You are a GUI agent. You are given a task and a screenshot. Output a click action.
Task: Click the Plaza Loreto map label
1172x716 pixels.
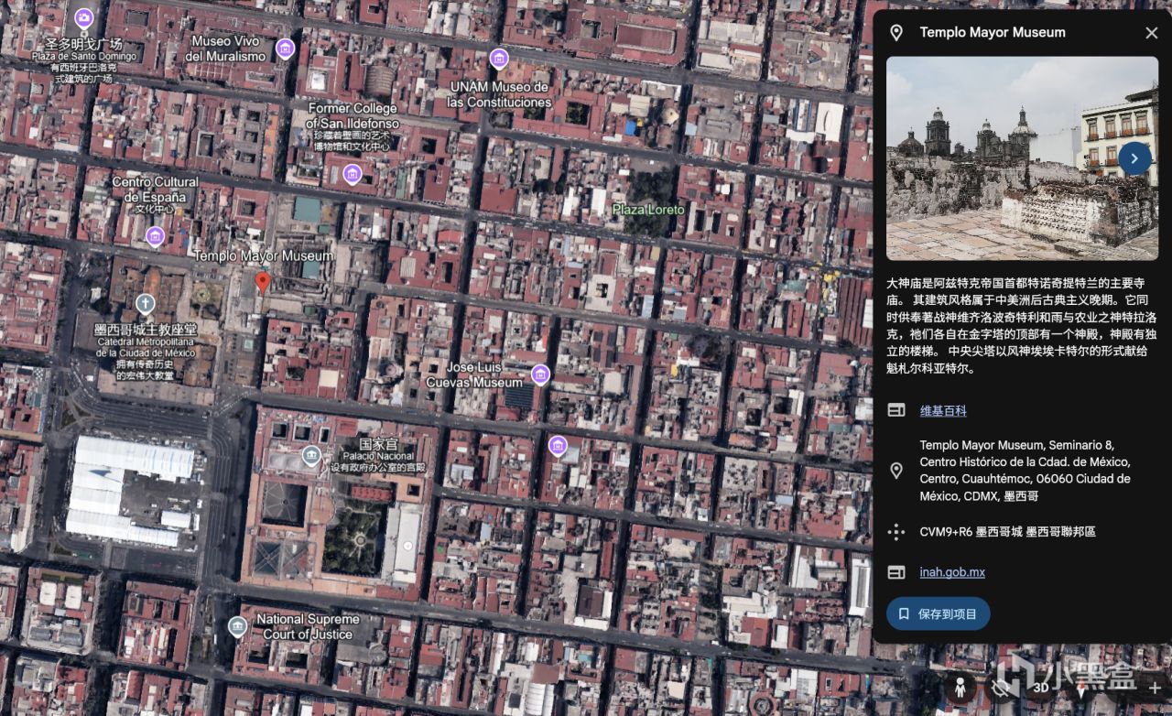tap(648, 210)
